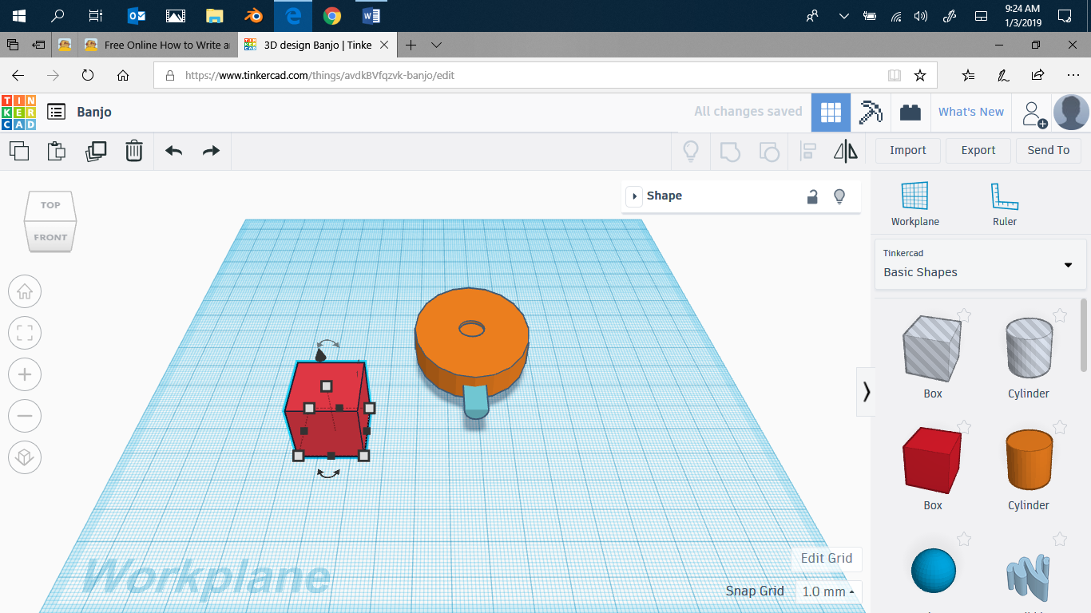Click the Align tool icon
Image resolution: width=1091 pixels, height=613 pixels.
(808, 151)
